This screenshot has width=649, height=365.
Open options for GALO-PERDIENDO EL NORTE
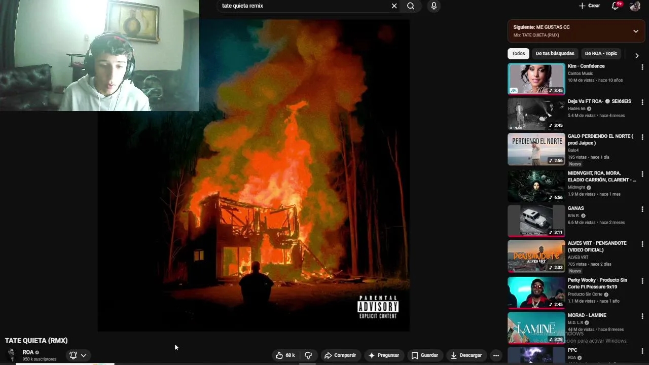[642, 137]
